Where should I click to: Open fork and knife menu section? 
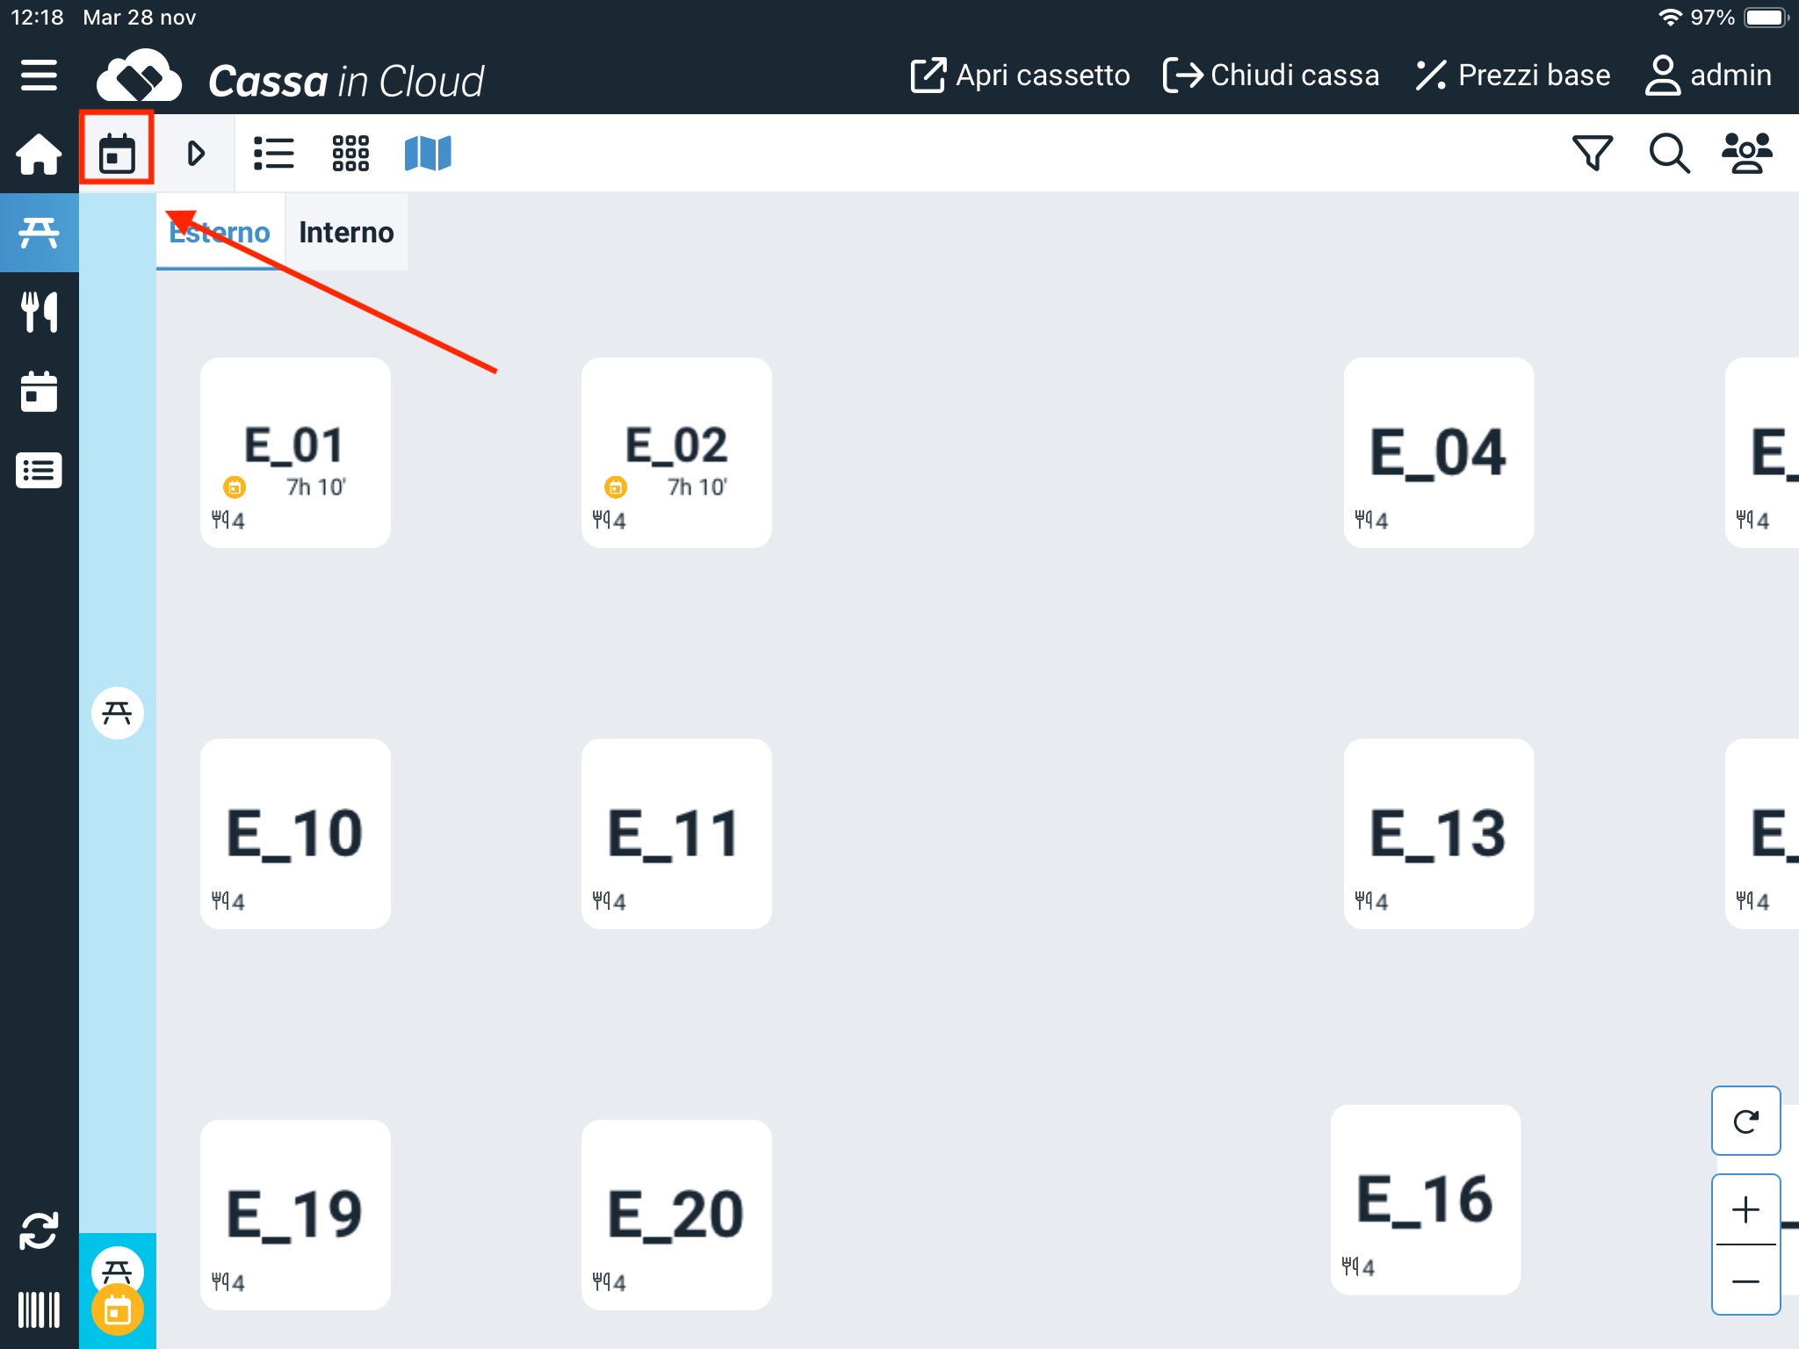39,312
